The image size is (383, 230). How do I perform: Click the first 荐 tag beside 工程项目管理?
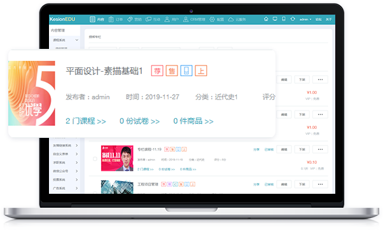164,184
